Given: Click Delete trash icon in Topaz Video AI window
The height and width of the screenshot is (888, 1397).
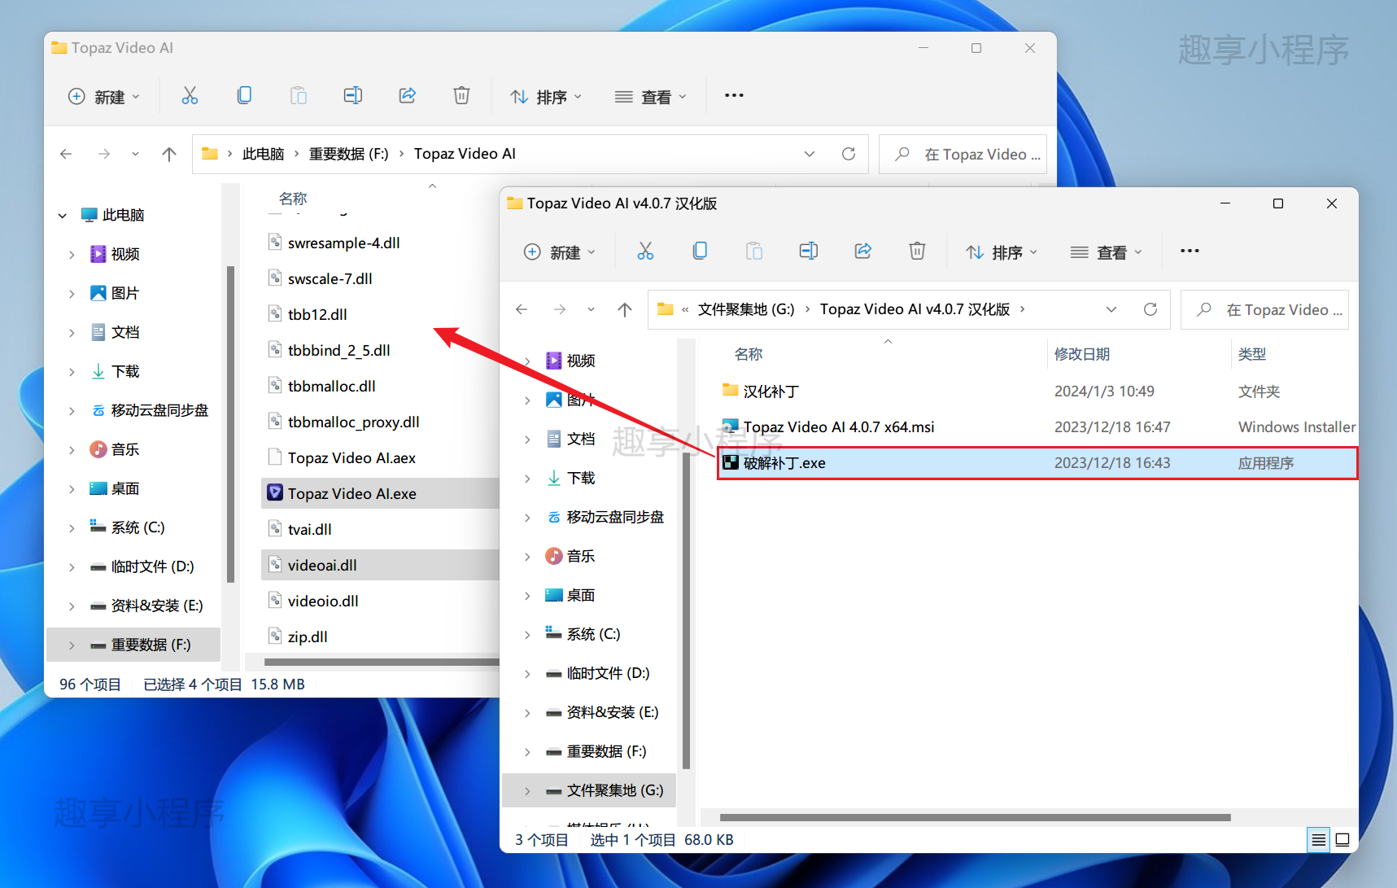Looking at the screenshot, I should coord(461,96).
